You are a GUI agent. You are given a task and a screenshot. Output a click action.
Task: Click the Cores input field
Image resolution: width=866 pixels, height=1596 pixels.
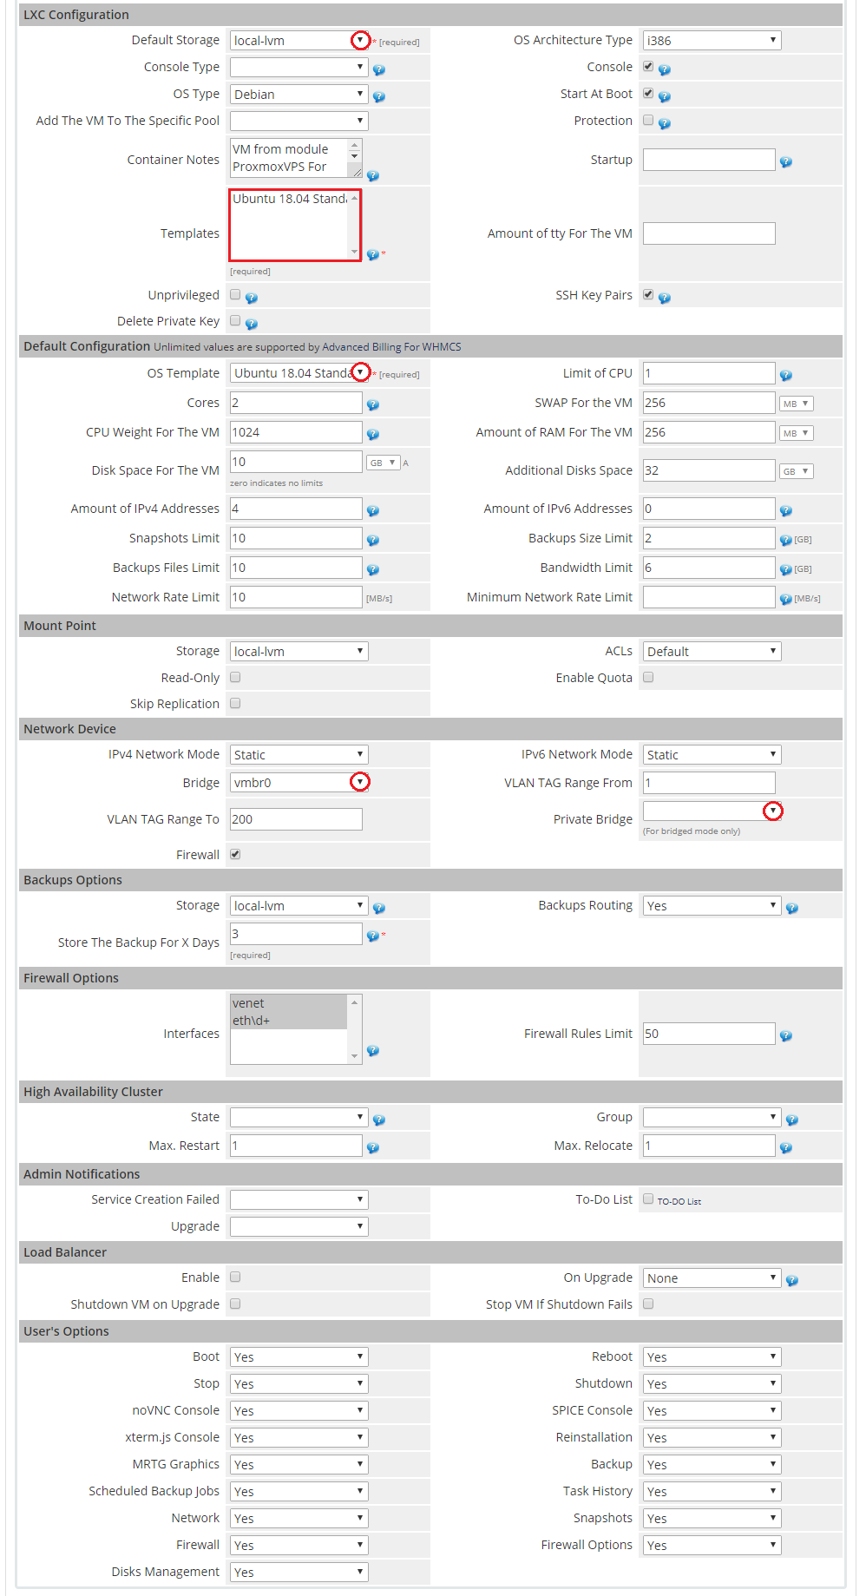click(x=296, y=403)
